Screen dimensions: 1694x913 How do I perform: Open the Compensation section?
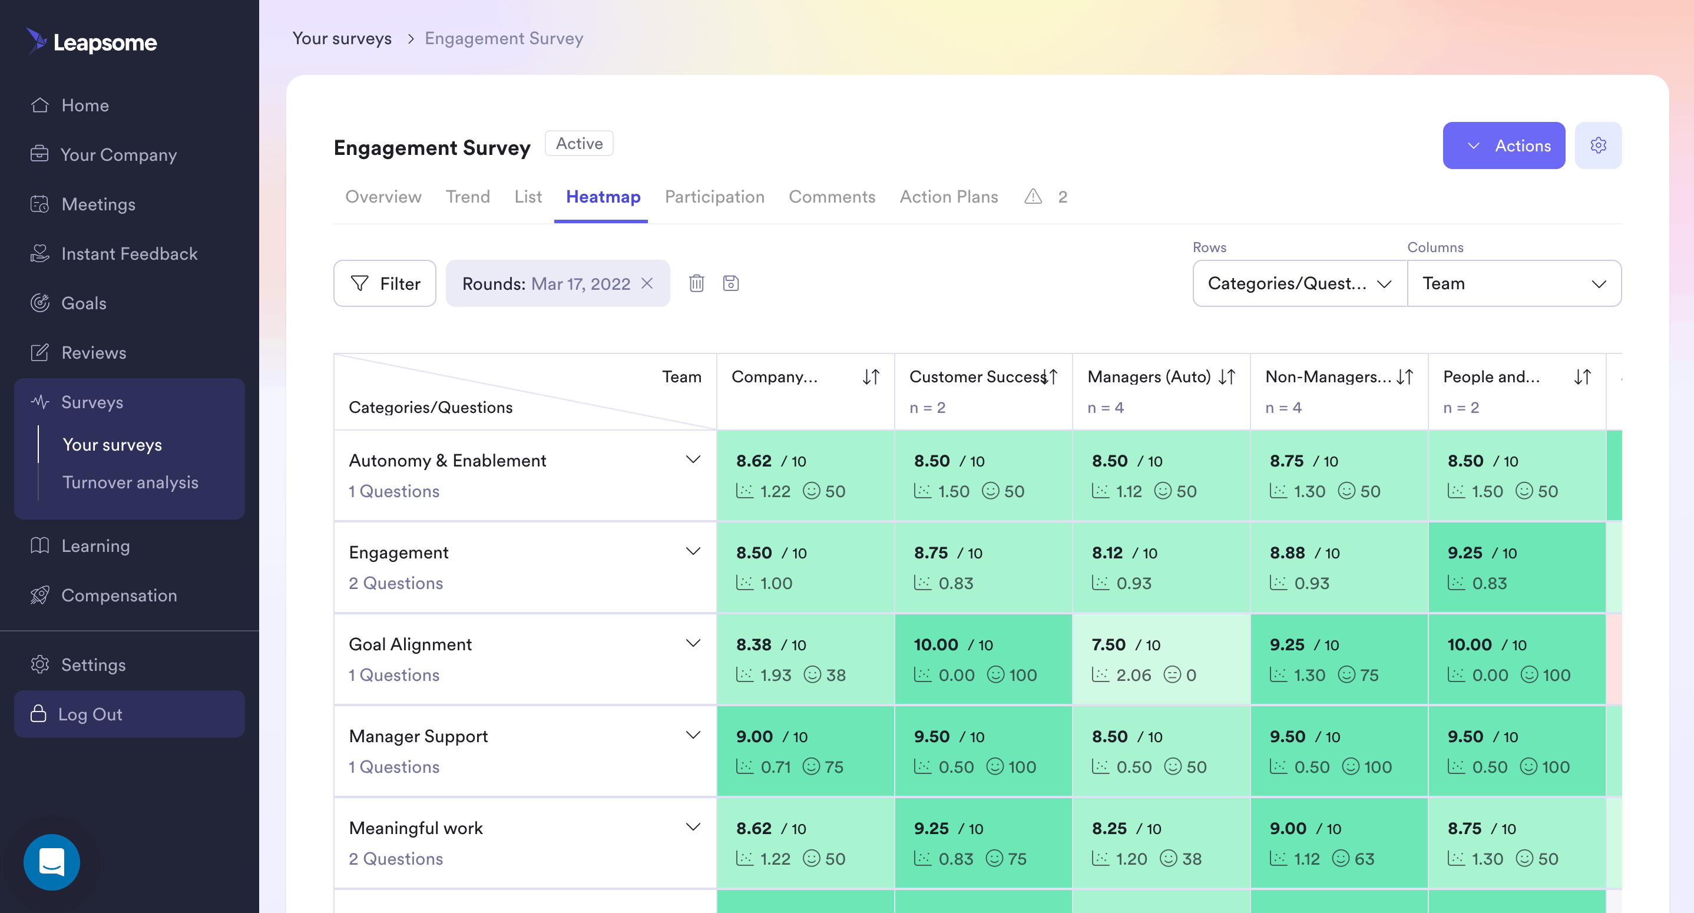point(119,596)
